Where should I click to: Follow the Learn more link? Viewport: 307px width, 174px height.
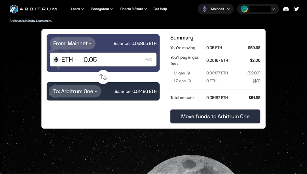tap(44, 21)
